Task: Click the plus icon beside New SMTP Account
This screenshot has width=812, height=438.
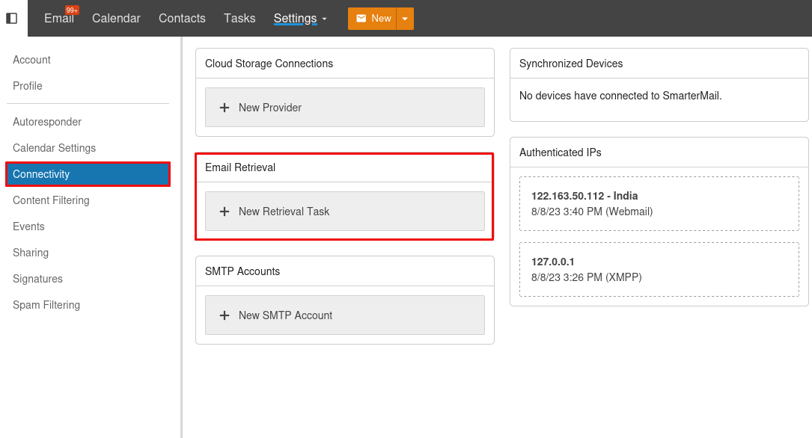Action: pos(225,315)
